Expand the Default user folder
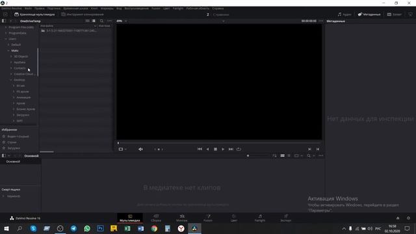The height and width of the screenshot is (234, 416). (x=8, y=45)
